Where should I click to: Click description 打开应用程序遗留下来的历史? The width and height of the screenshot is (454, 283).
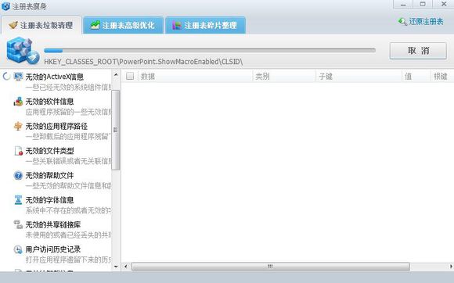click(68, 260)
